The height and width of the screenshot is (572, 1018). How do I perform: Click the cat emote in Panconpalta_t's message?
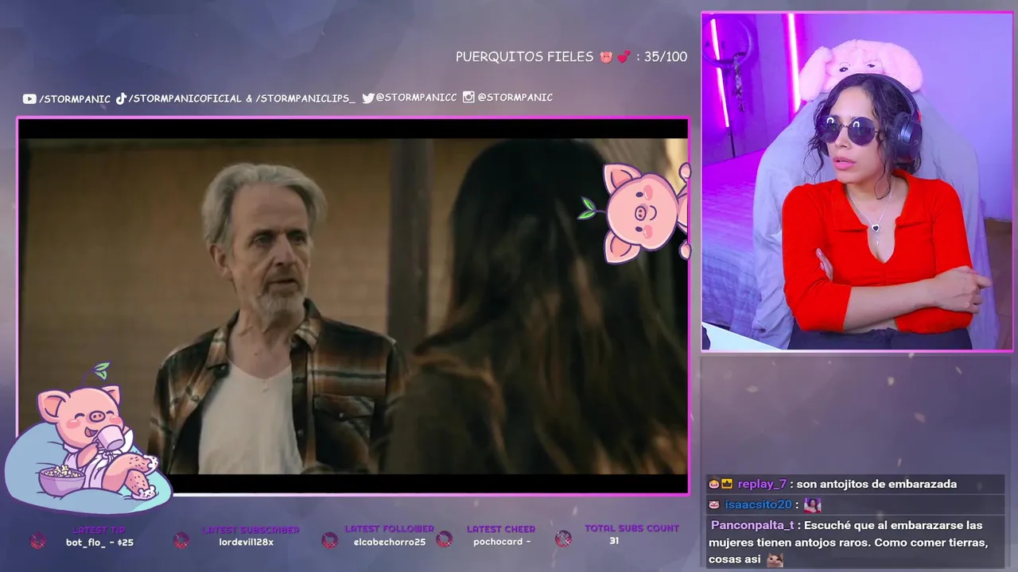pyautogui.click(x=774, y=559)
